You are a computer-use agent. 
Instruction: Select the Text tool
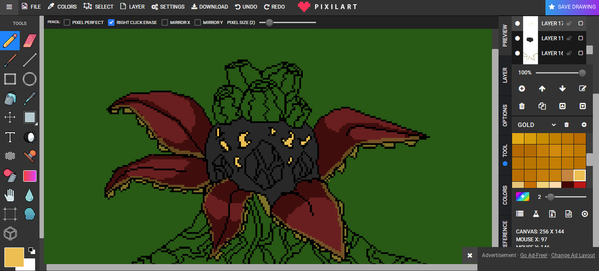point(10,137)
